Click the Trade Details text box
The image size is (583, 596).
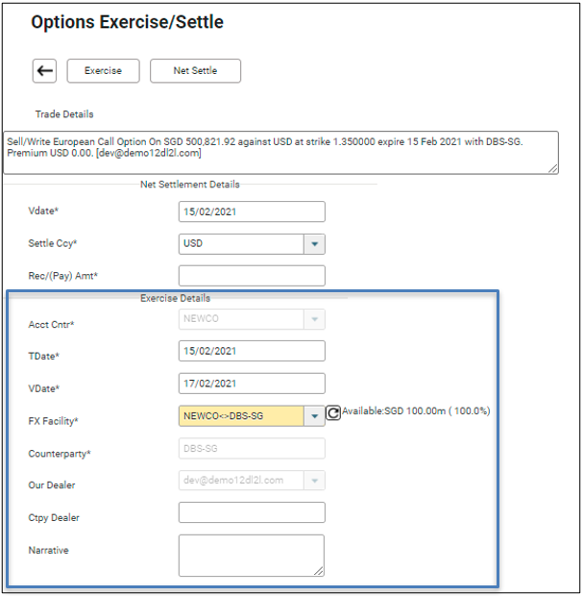[279, 152]
